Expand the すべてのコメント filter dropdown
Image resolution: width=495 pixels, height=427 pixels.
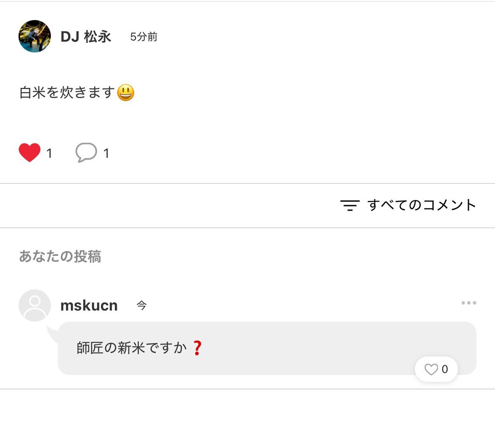(x=422, y=205)
